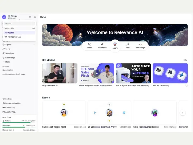Image resolution: width=193 pixels, height=145 pixels.
Task: Click the purple A workspace avatar
Action: (x=4, y=17)
